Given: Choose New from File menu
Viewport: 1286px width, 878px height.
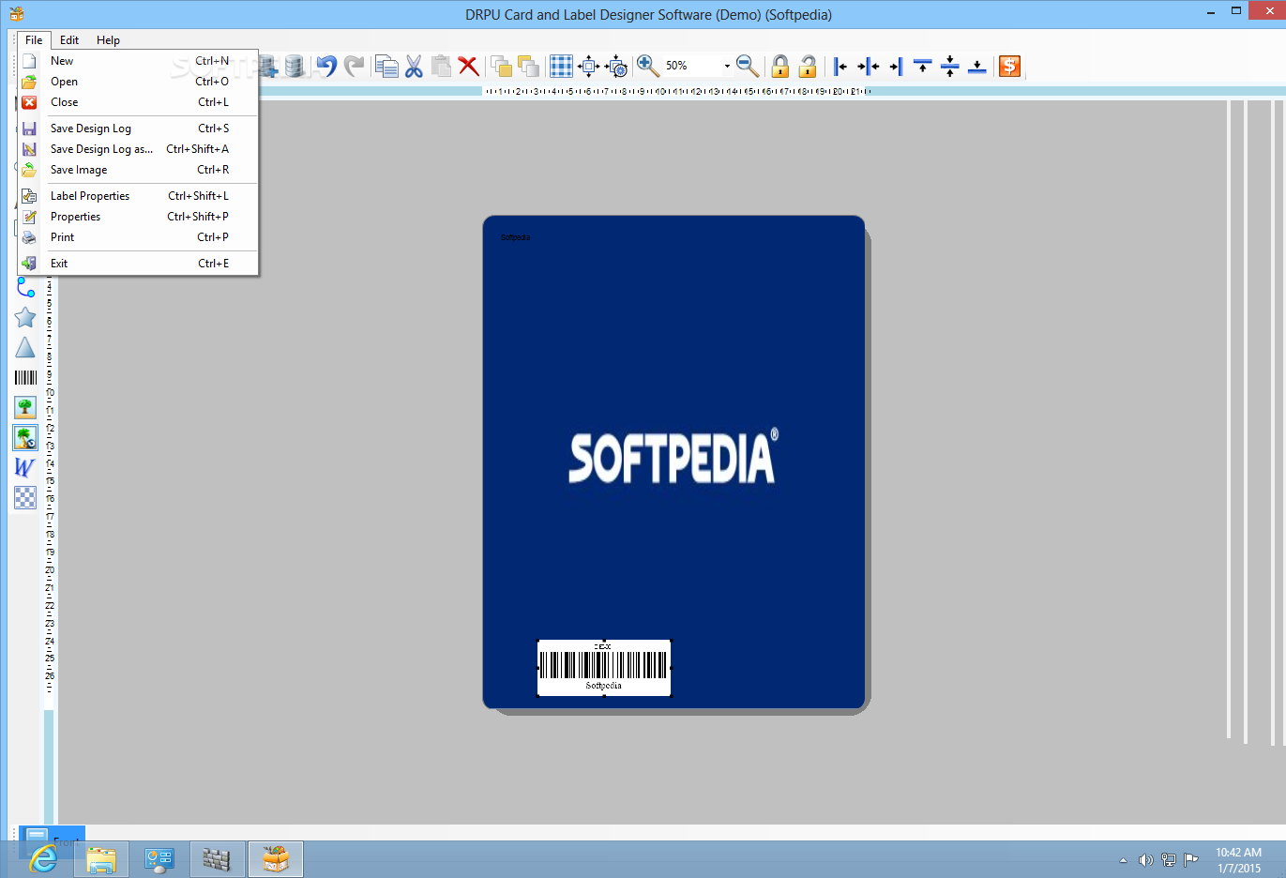Looking at the screenshot, I should coord(138,61).
